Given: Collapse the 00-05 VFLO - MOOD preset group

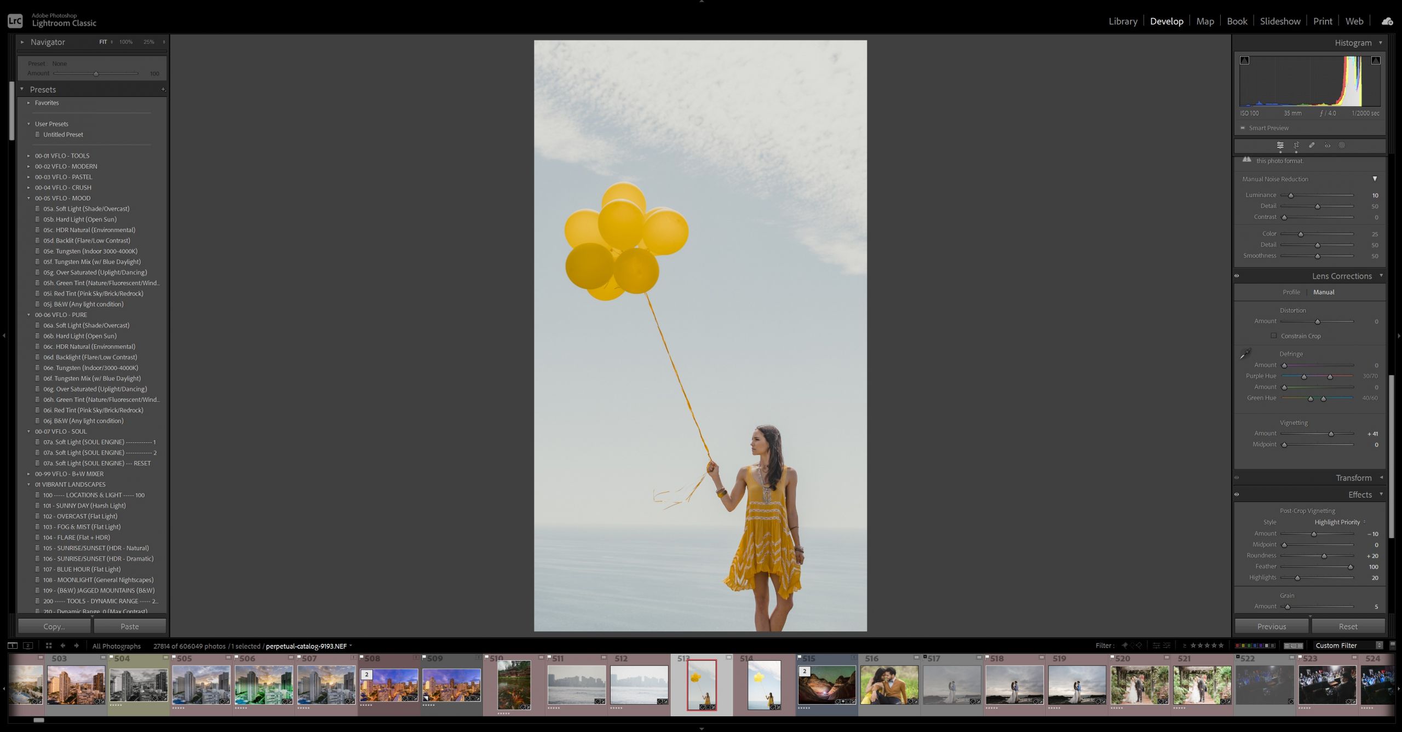Looking at the screenshot, I should tap(29, 198).
